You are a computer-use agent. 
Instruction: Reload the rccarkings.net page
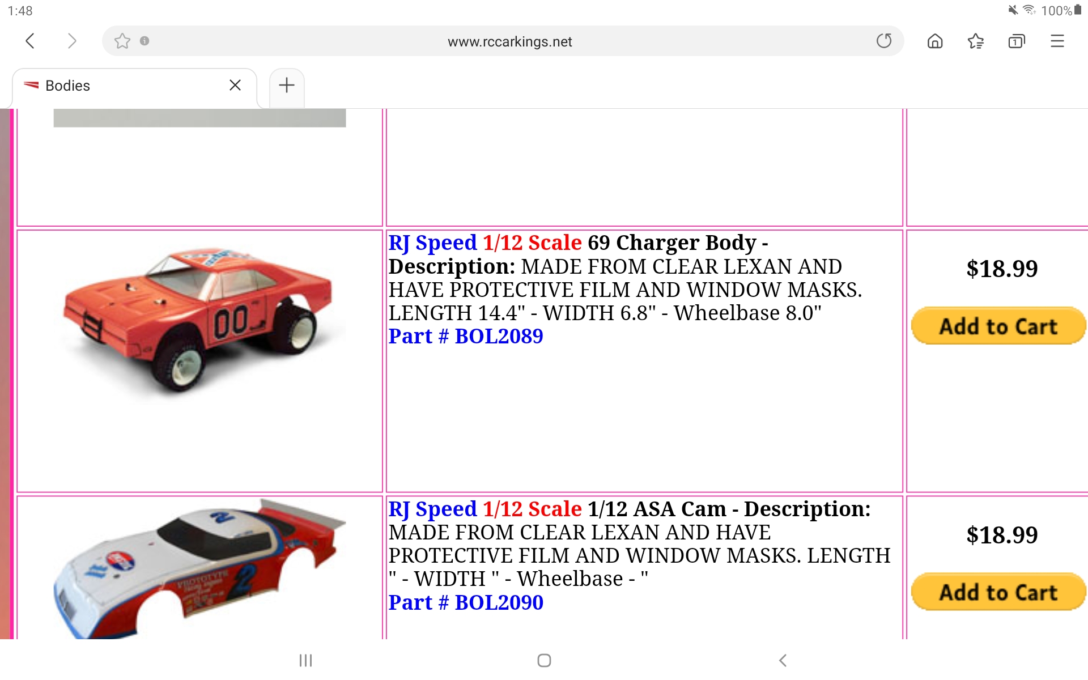(883, 41)
